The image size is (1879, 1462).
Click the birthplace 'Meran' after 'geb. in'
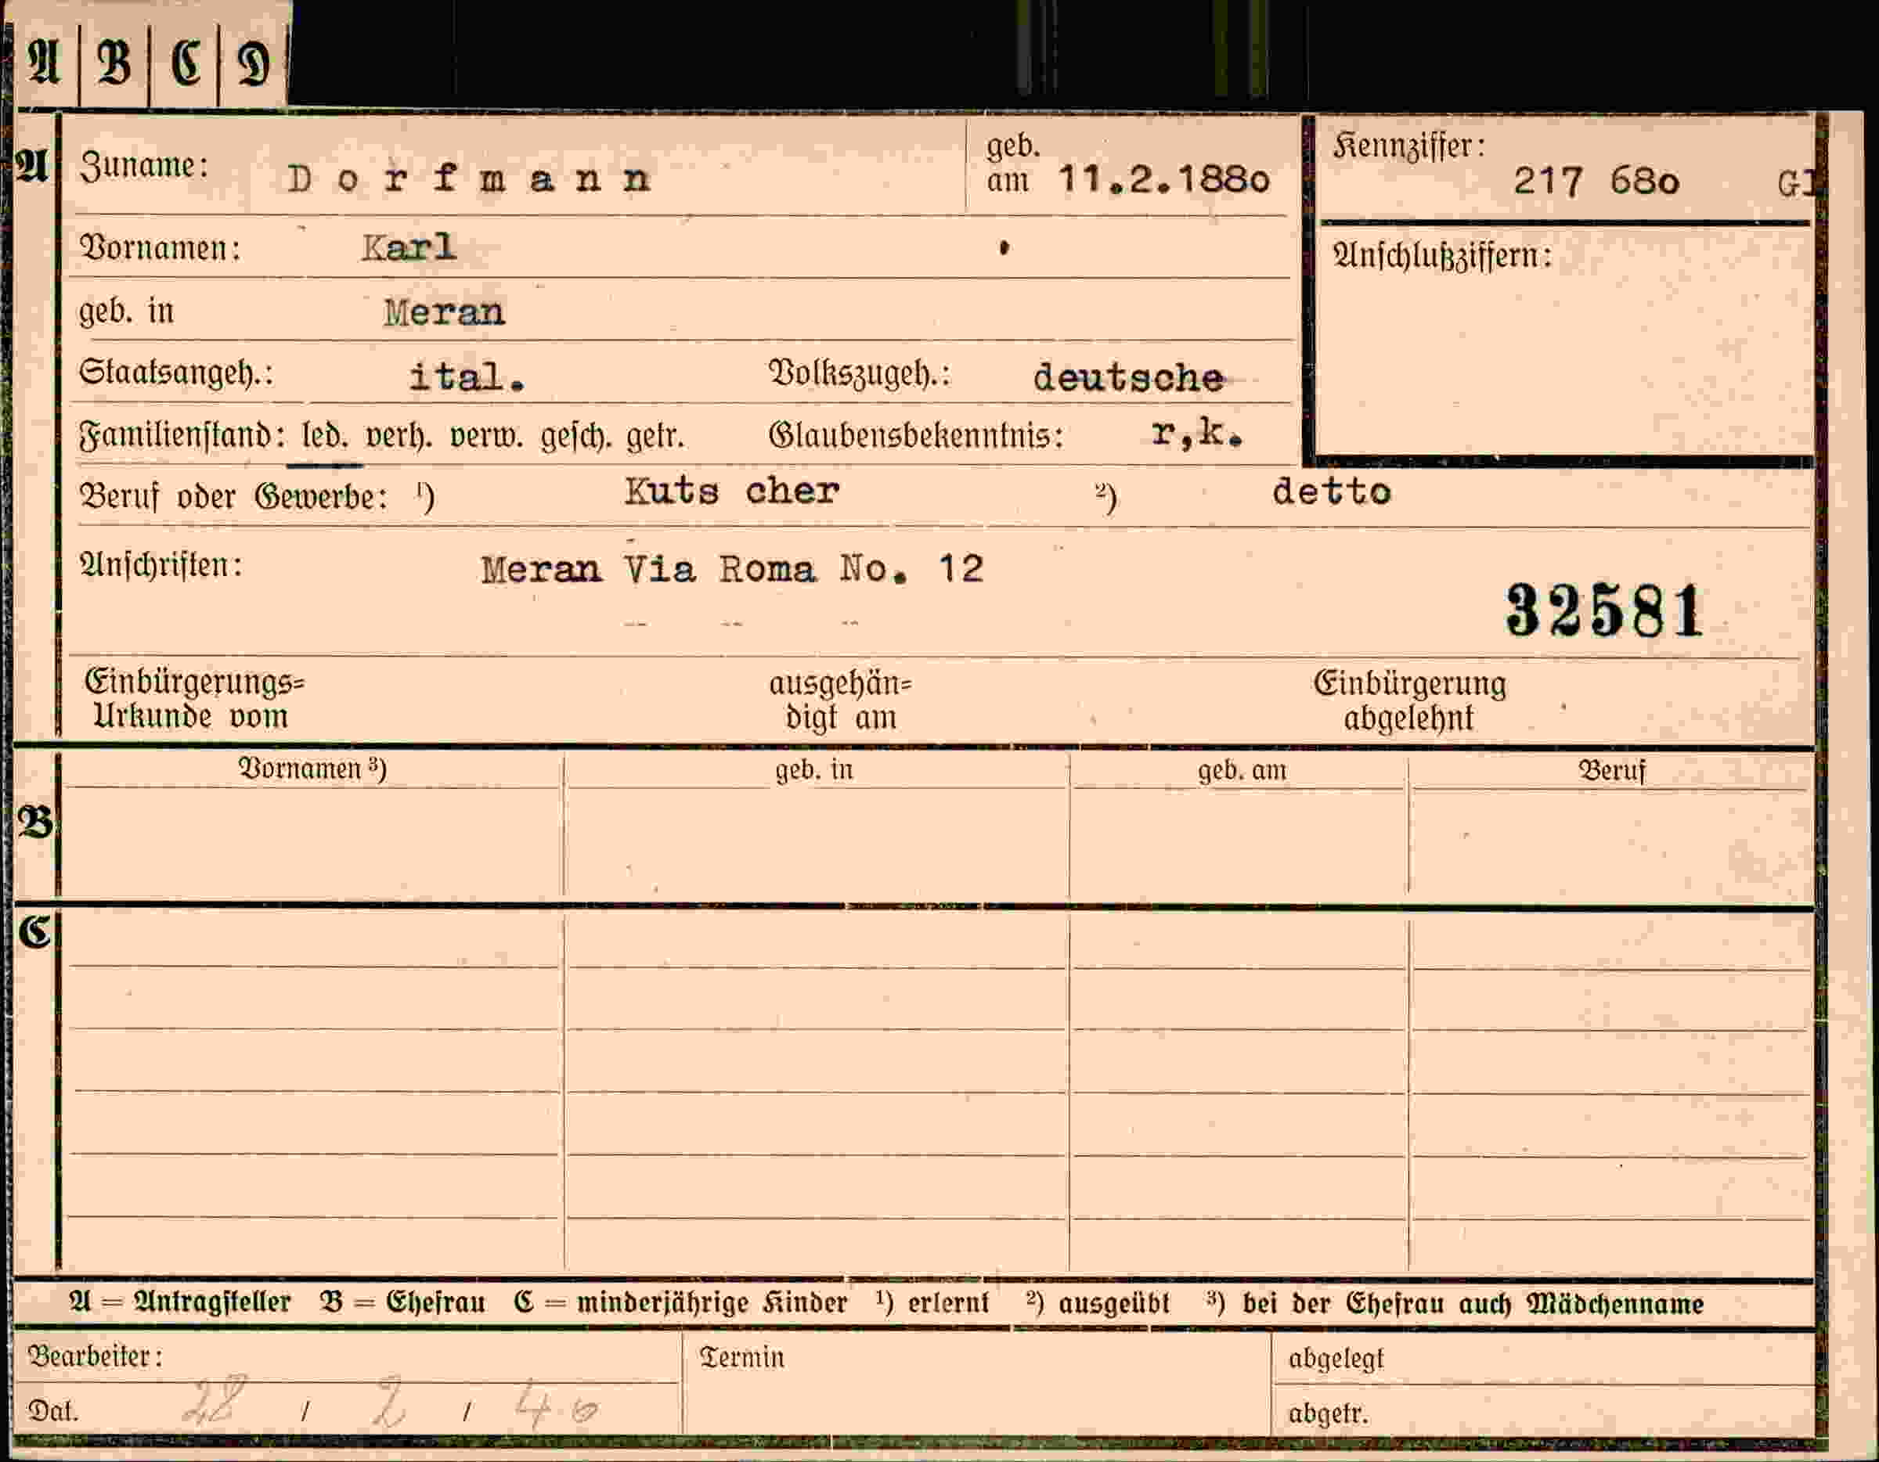[444, 312]
